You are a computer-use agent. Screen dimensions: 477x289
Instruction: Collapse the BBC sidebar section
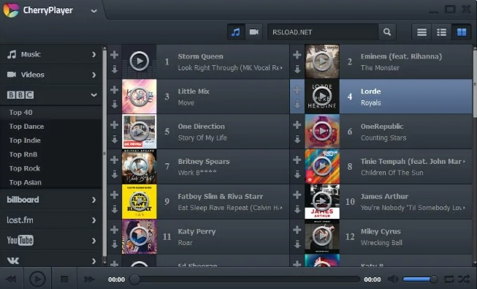[51, 95]
